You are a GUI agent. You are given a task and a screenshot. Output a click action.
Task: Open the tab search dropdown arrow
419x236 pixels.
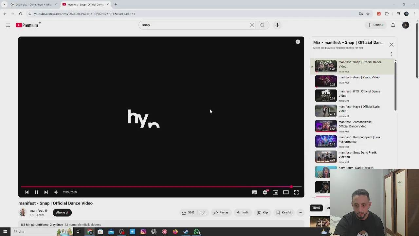pos(4,5)
